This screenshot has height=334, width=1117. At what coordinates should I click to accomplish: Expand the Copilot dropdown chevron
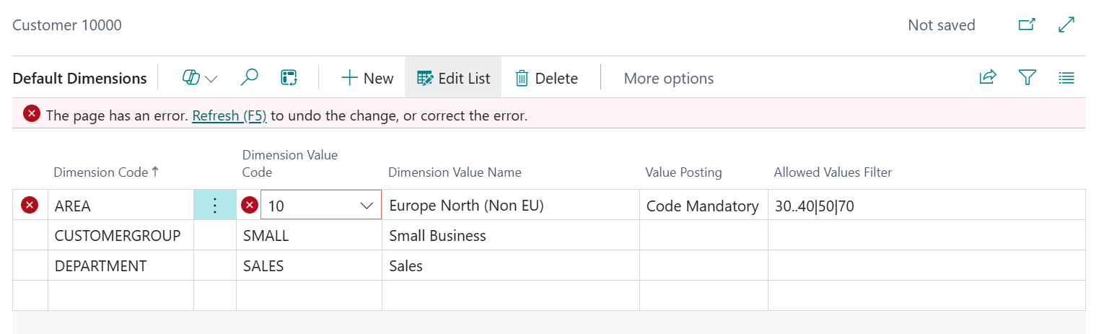[x=211, y=79]
